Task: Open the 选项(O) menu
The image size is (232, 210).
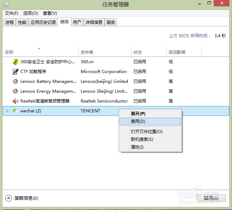Action: (31, 13)
